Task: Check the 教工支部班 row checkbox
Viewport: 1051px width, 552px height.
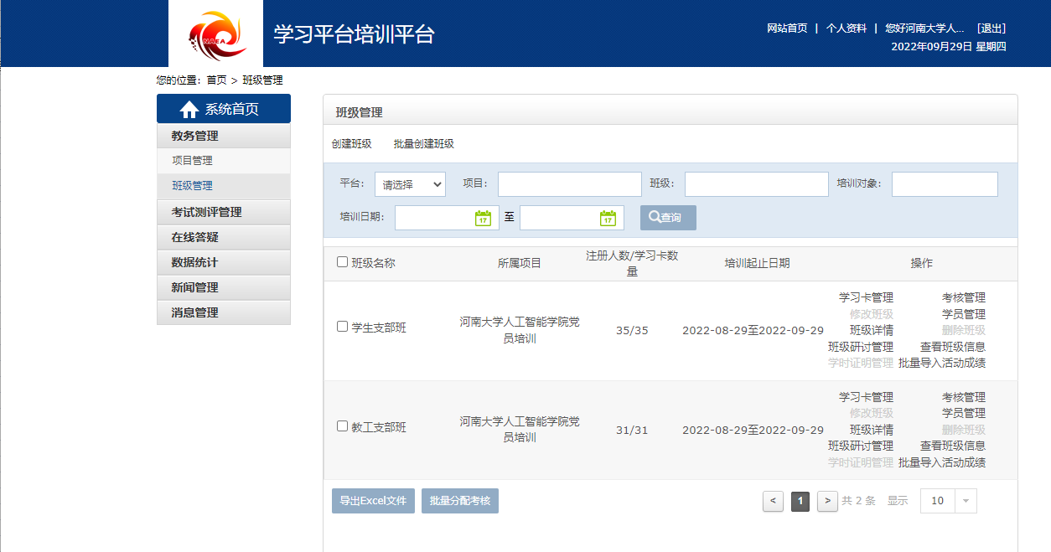Action: 342,426
